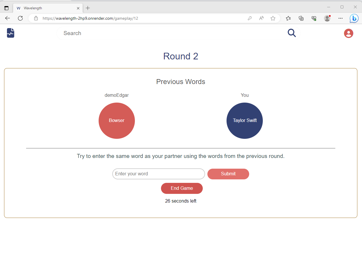Open the browser profile menu
362x264 pixels.
[x=327, y=18]
